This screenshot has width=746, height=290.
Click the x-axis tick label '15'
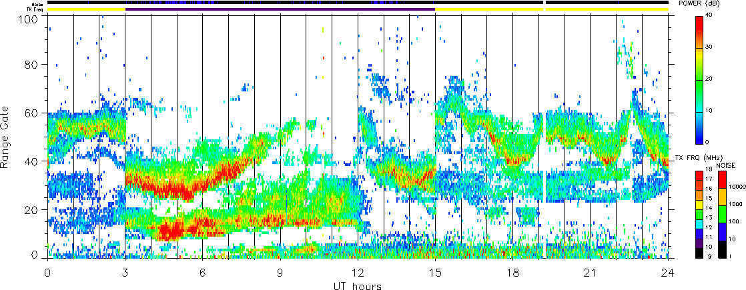click(435, 273)
